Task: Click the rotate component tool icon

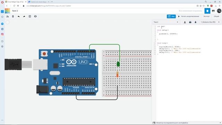Action: (x=7, y=16)
